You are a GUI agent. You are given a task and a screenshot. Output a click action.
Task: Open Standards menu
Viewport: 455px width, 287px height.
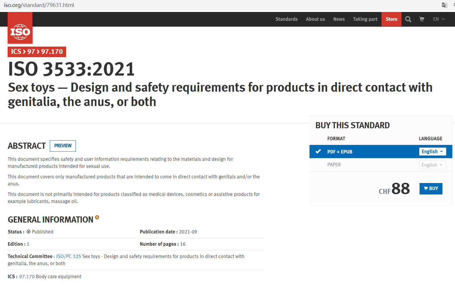[286, 19]
